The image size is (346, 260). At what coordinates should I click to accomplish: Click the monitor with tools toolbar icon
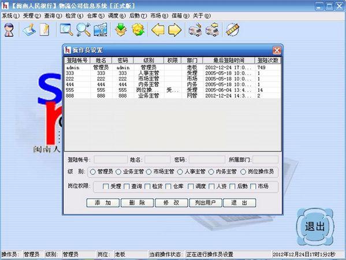coord(101,29)
